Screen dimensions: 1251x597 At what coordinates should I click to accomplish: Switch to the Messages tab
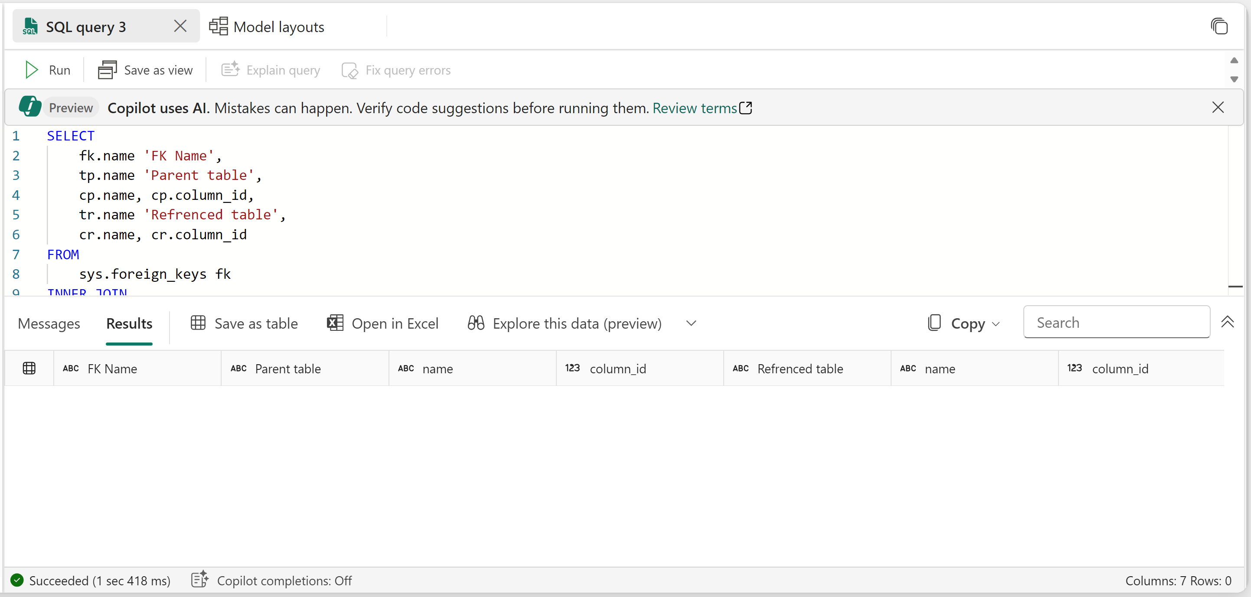coord(49,323)
